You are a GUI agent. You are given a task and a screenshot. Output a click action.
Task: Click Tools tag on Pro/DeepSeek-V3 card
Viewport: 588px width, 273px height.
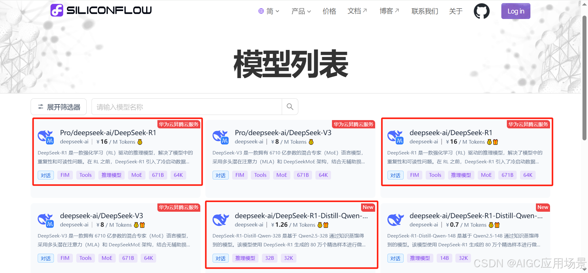[260, 175]
